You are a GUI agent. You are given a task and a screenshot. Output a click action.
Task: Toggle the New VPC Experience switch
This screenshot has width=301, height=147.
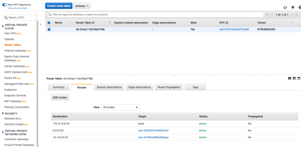(x=4, y=5)
